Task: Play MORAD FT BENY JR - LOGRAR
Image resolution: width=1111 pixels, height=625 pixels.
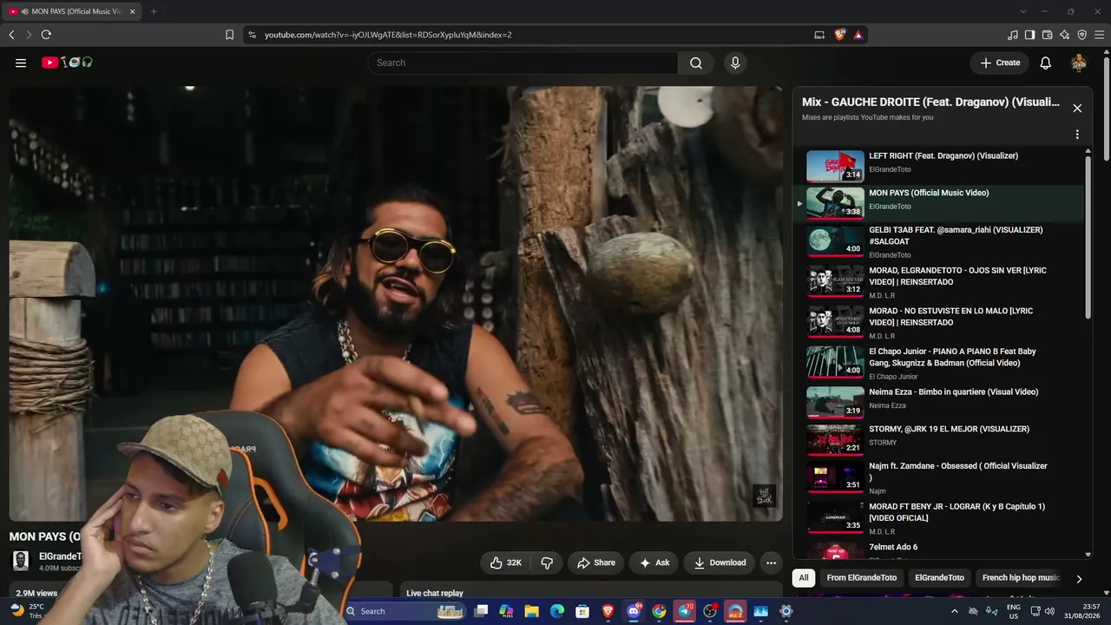Action: pos(939,518)
